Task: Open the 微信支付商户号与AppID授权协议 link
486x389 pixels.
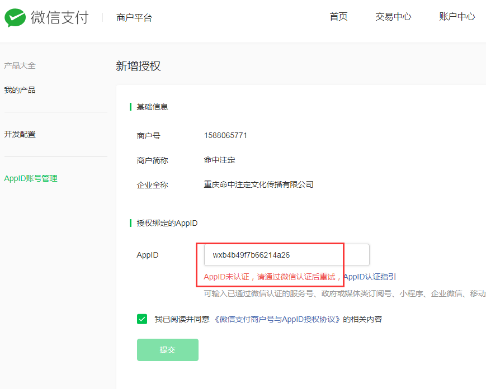Action: pyautogui.click(x=277, y=319)
